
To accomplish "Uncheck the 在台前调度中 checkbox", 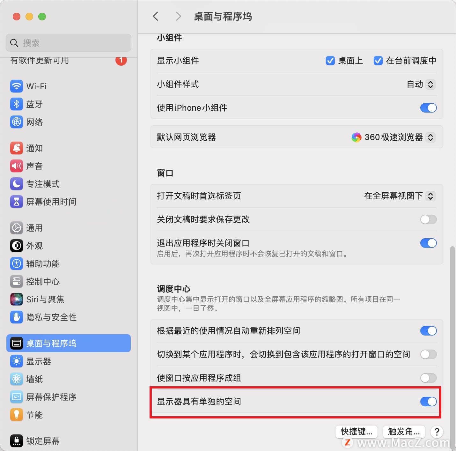I will (378, 61).
